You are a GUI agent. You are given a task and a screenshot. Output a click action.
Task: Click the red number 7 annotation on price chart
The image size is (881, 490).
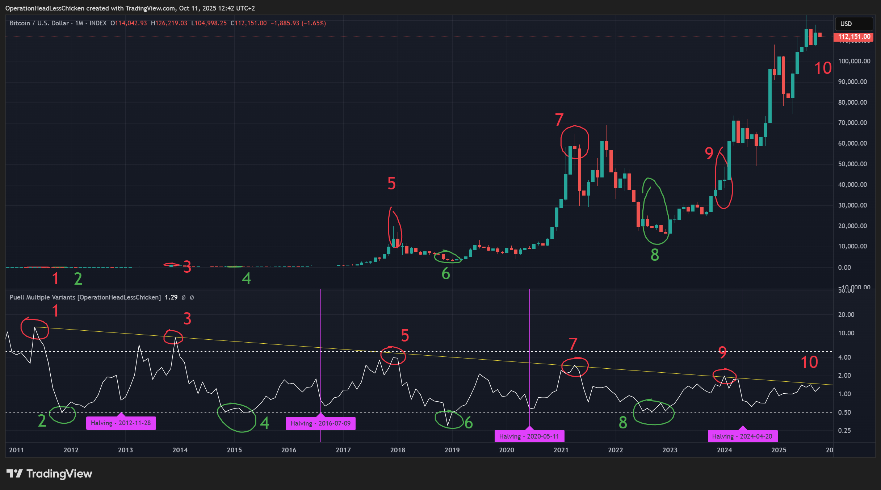(x=559, y=120)
